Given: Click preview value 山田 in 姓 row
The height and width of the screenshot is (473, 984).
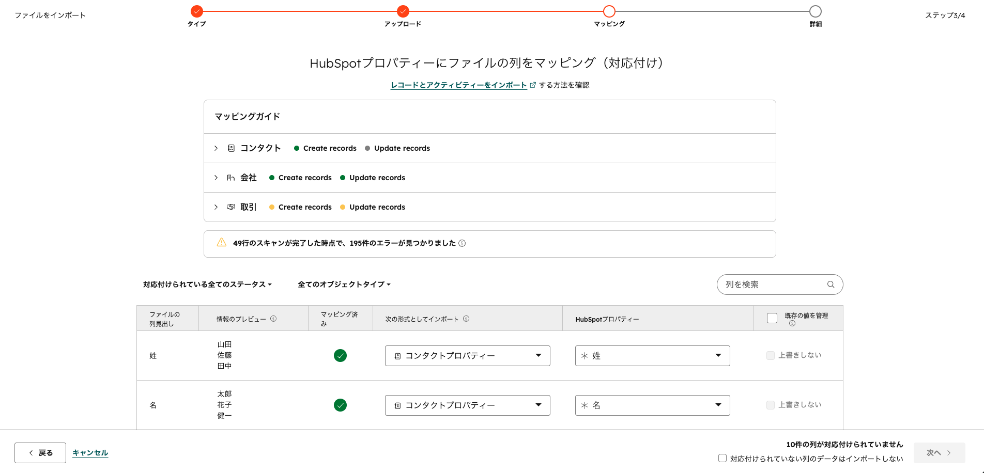Looking at the screenshot, I should [224, 344].
